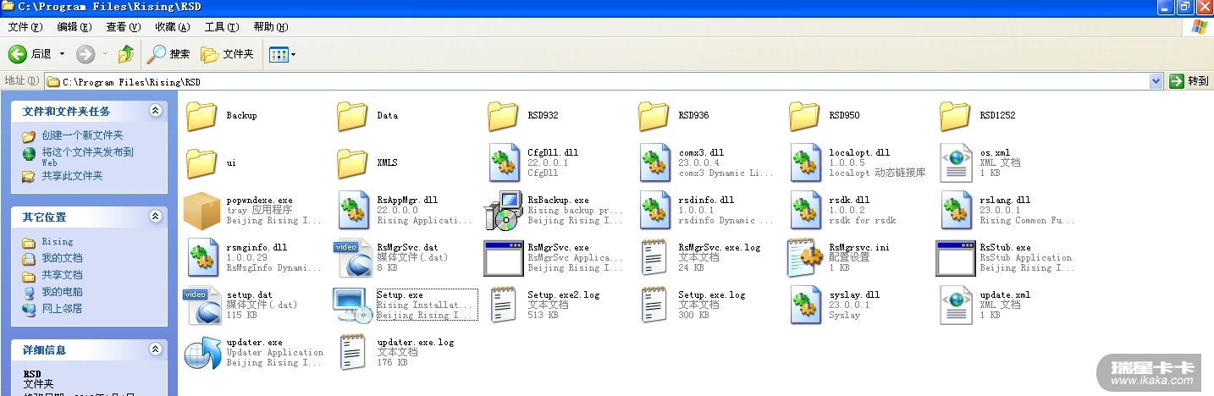Open the 工具(T) menu
The width and height of the screenshot is (1214, 396).
point(222,27)
